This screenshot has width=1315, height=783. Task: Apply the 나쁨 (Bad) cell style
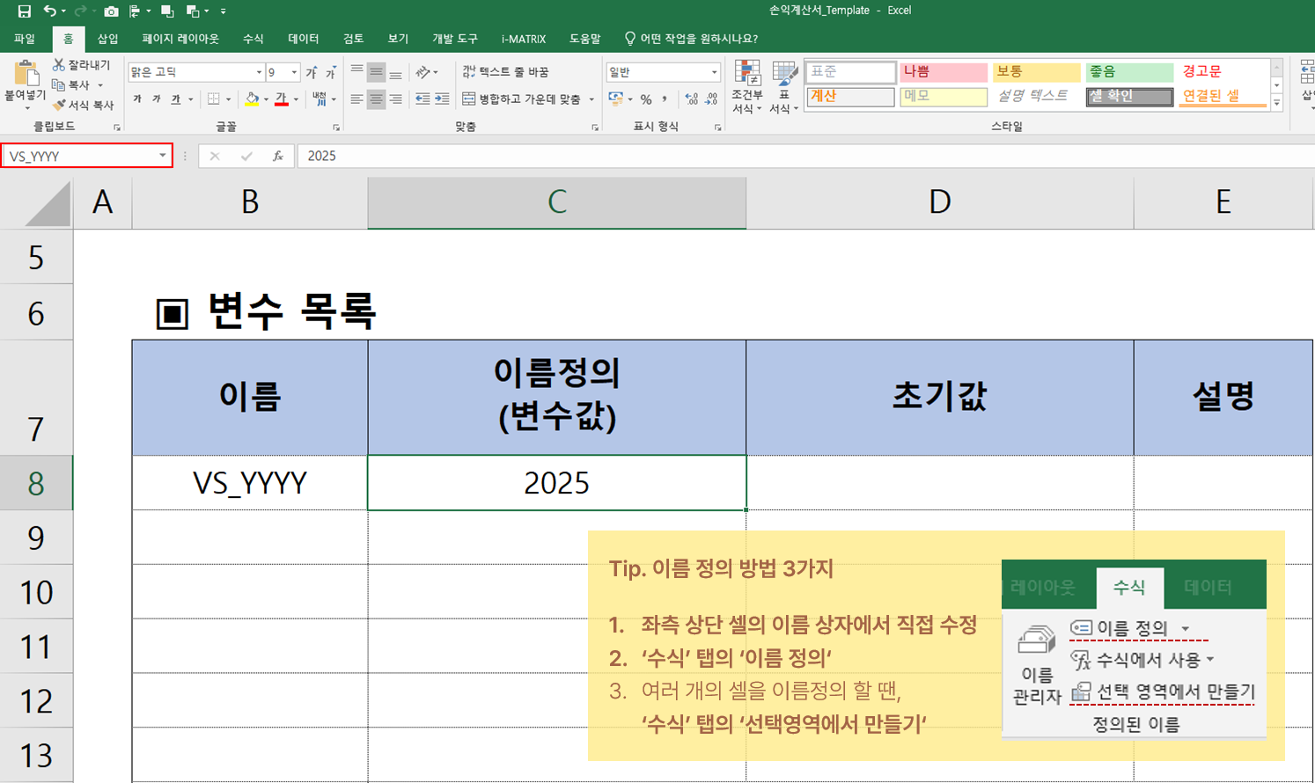pyautogui.click(x=942, y=72)
